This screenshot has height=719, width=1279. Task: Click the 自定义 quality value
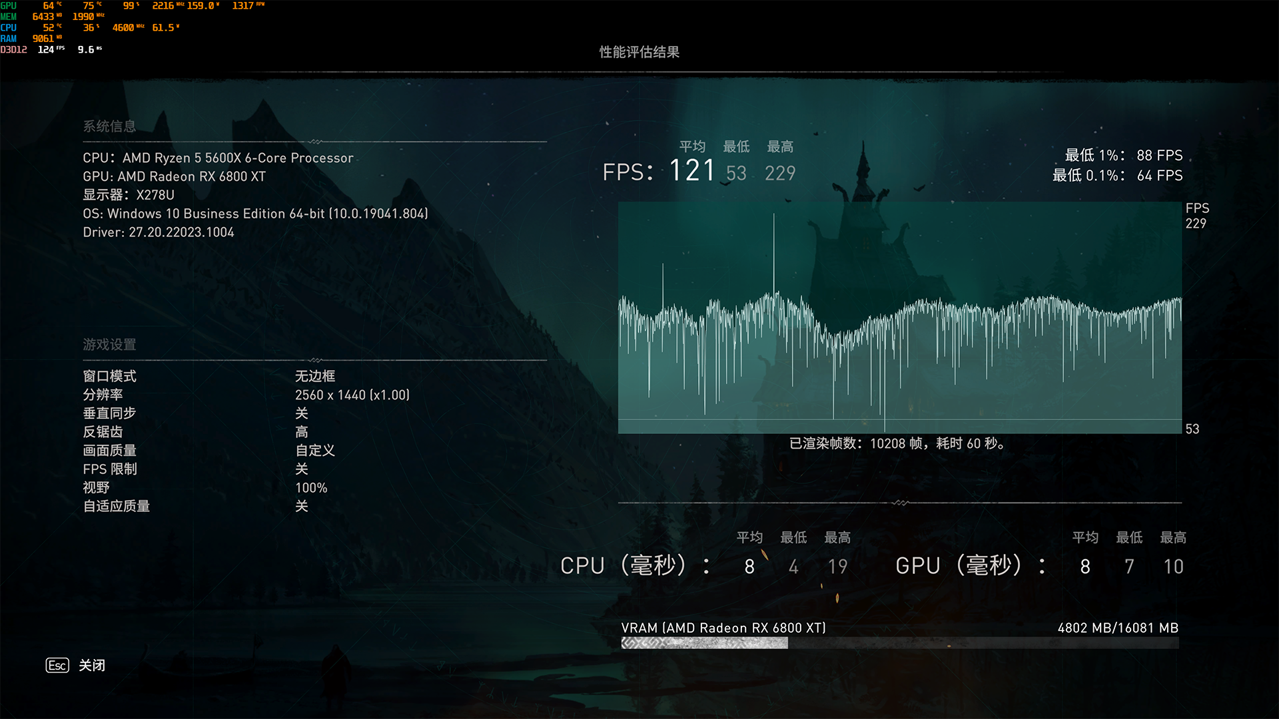pos(315,451)
